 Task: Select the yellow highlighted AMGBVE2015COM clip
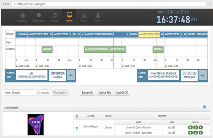pos(149,34)
